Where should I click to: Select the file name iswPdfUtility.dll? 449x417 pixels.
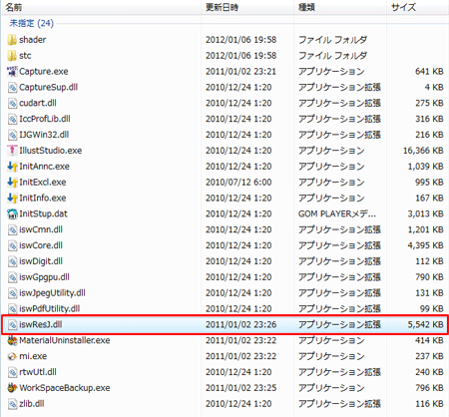(x=50, y=309)
